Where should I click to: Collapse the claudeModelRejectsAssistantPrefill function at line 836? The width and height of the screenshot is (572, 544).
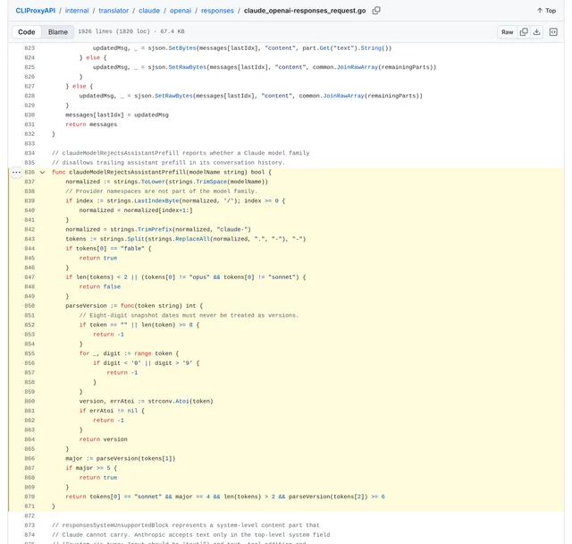point(42,173)
